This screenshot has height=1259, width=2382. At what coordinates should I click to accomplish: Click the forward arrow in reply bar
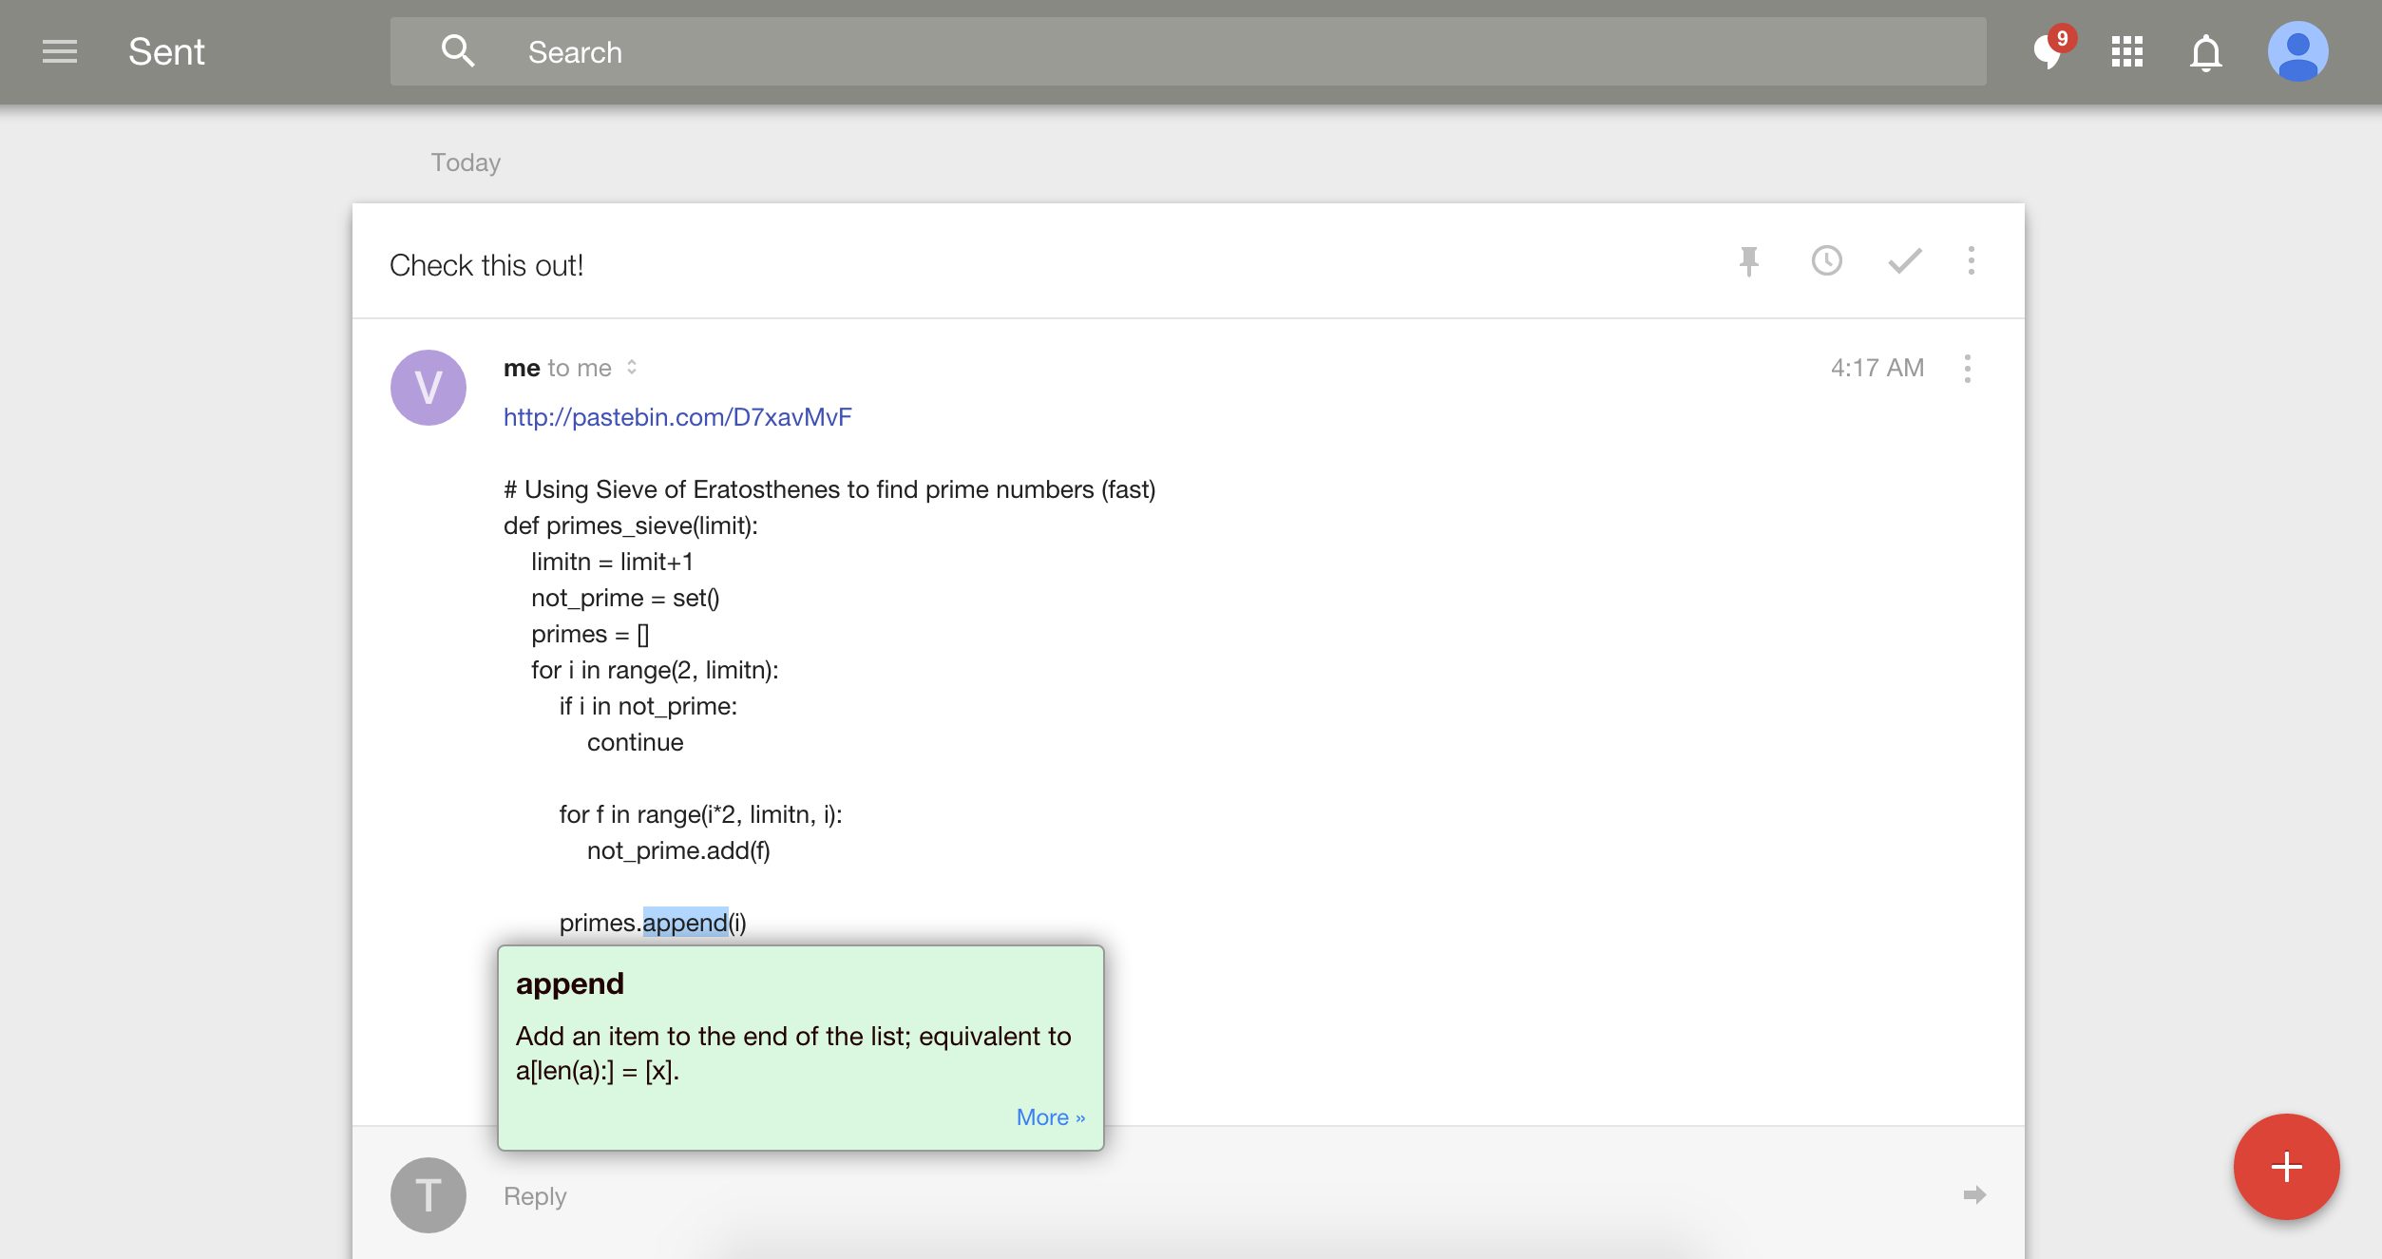1974,1195
